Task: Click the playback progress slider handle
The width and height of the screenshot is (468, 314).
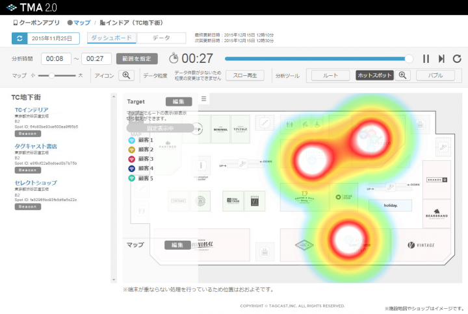Action: pyautogui.click(x=409, y=58)
